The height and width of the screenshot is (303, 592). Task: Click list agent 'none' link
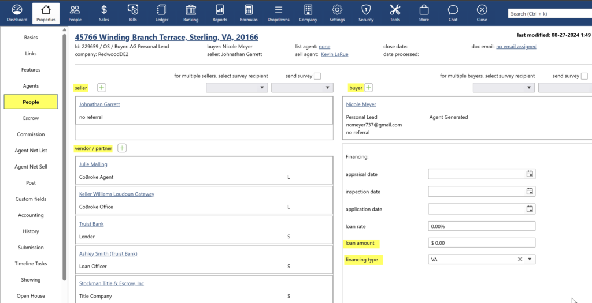[324, 47]
